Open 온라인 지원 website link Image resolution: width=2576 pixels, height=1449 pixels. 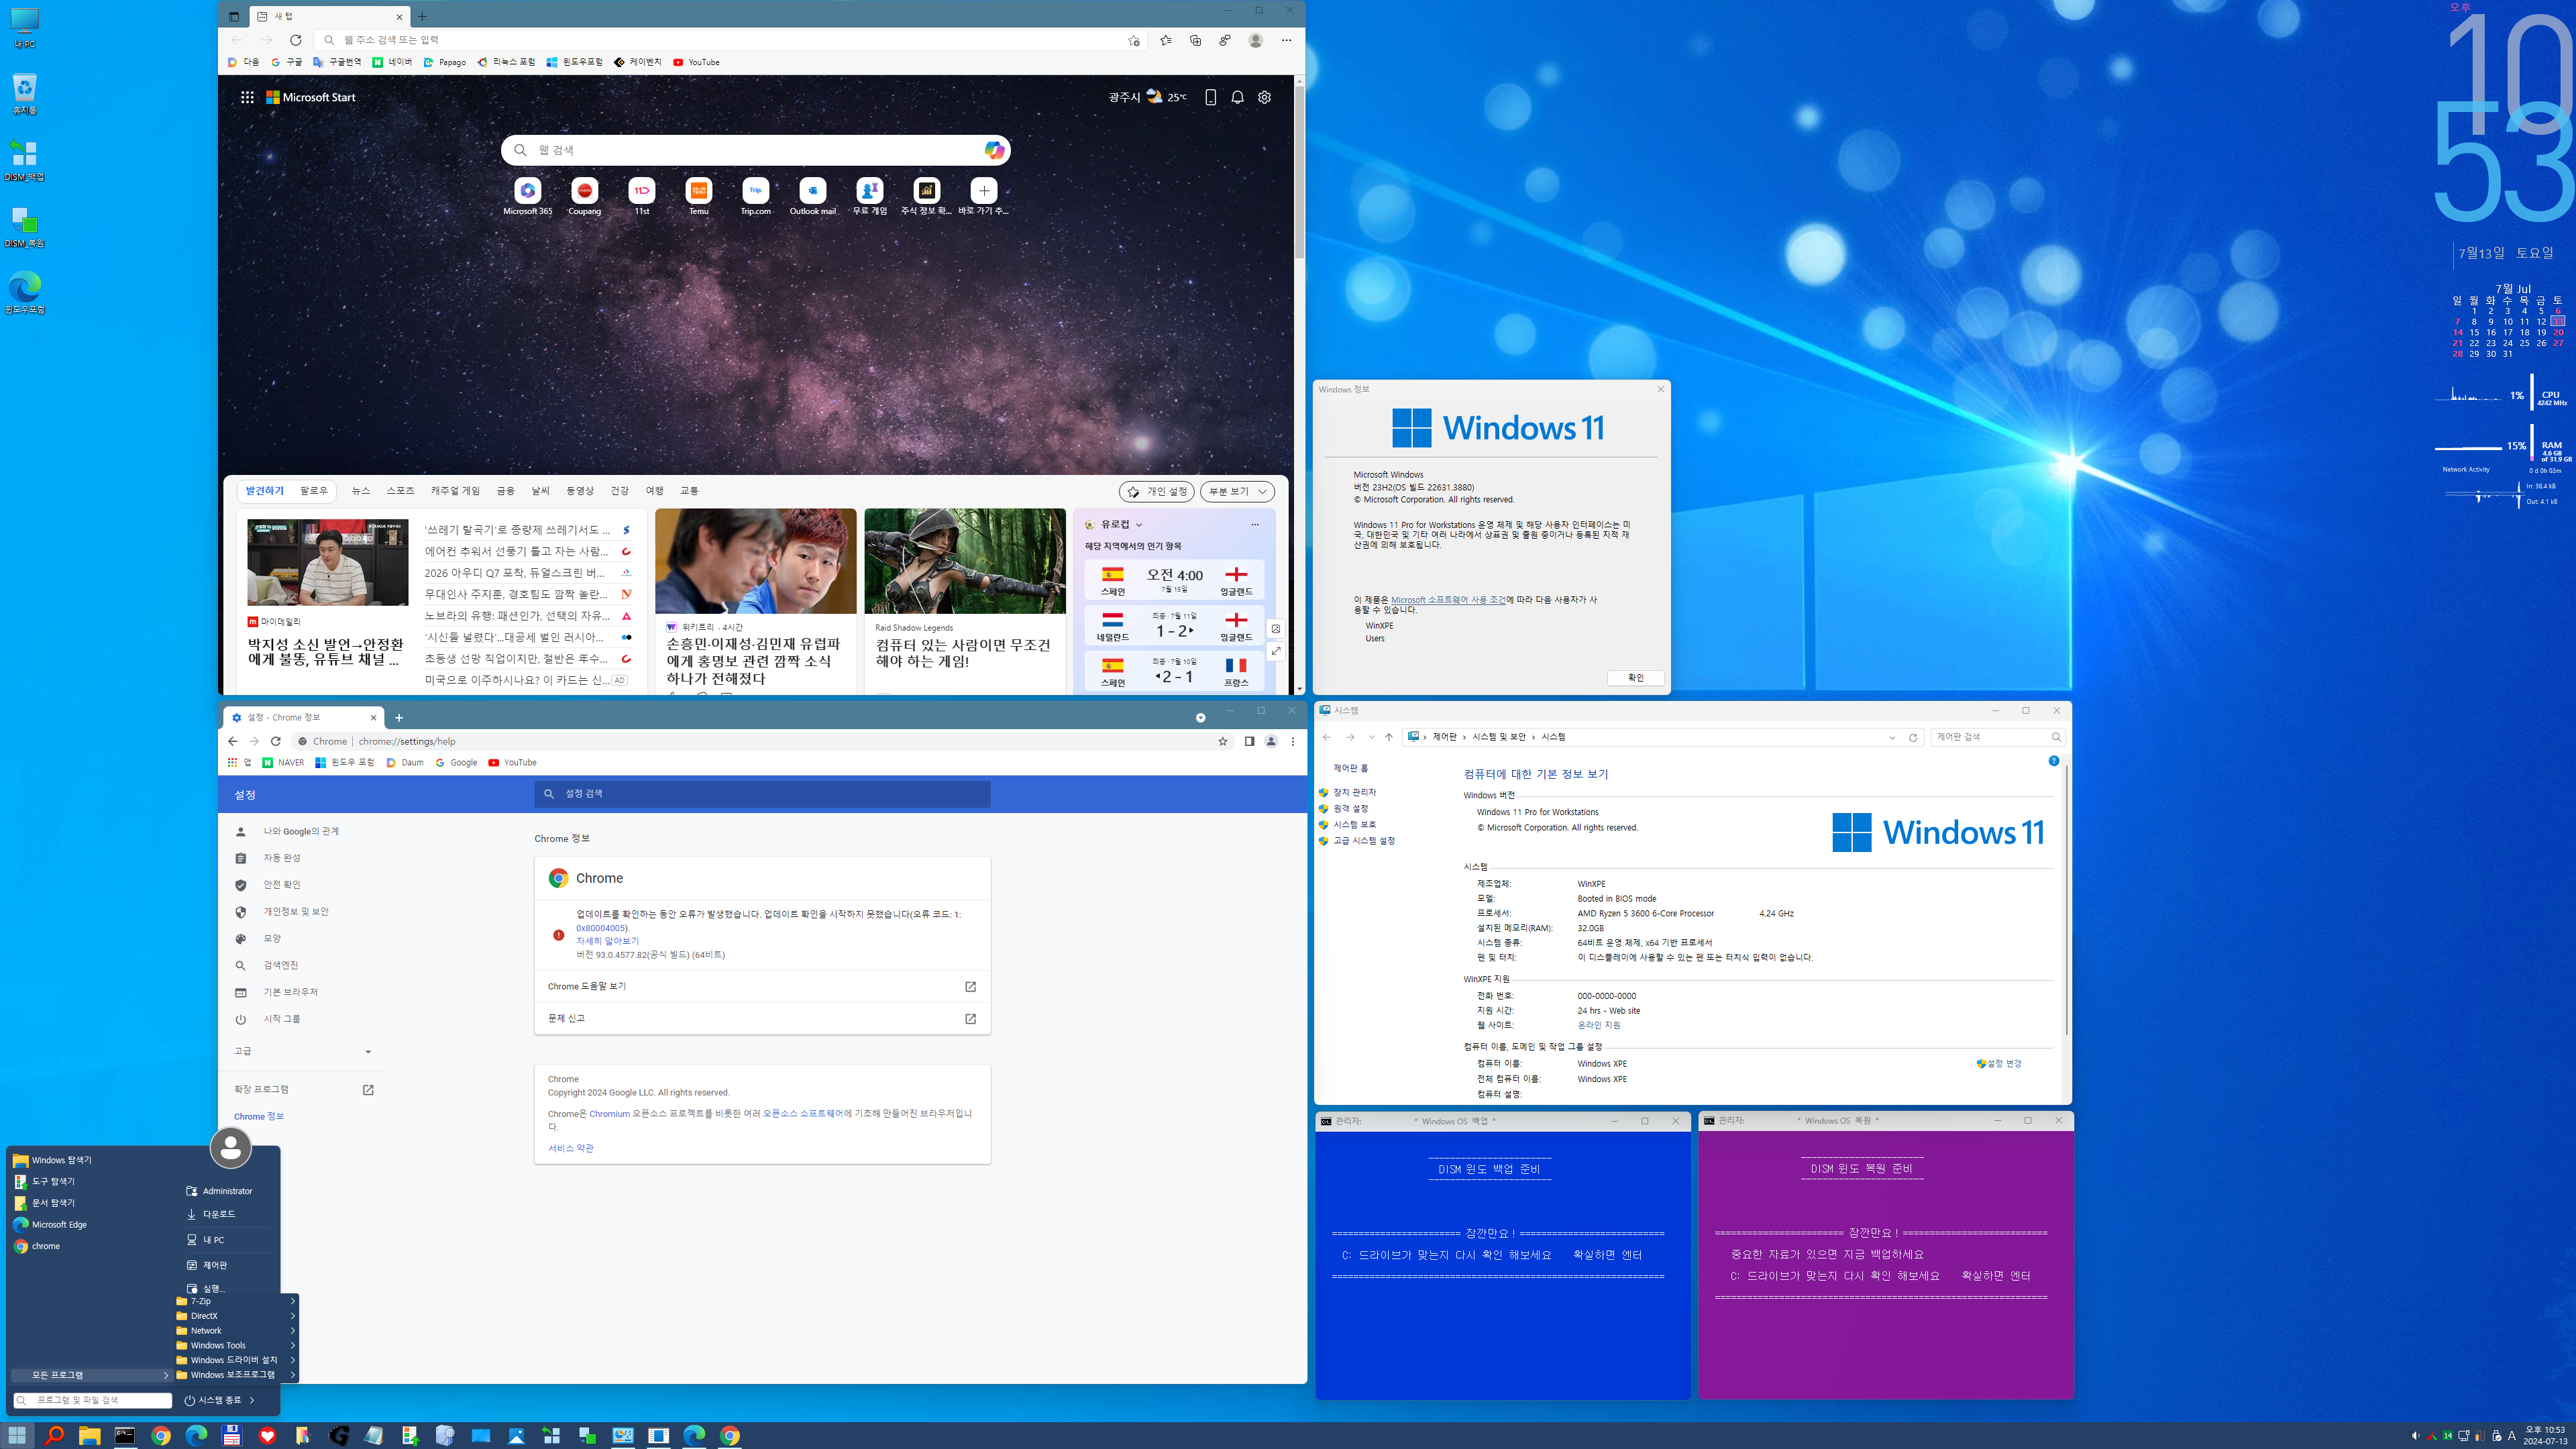click(1598, 1025)
